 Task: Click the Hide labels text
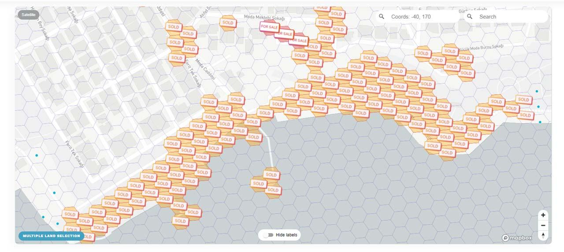point(287,235)
